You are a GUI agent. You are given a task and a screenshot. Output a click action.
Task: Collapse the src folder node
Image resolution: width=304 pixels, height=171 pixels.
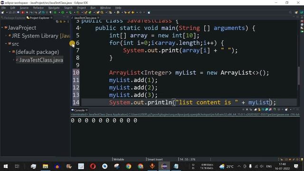(x=6, y=44)
